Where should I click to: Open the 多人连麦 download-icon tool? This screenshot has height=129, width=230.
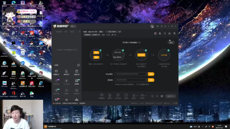pyautogui.click(x=66, y=82)
